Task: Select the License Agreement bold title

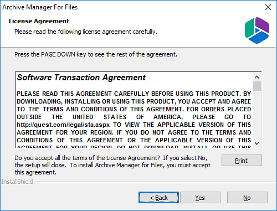Action: coord(39,21)
